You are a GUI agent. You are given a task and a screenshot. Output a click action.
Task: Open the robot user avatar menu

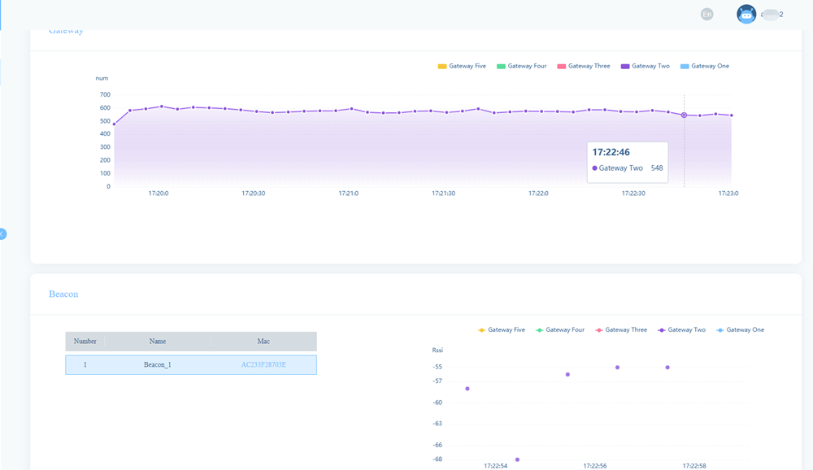coord(746,14)
